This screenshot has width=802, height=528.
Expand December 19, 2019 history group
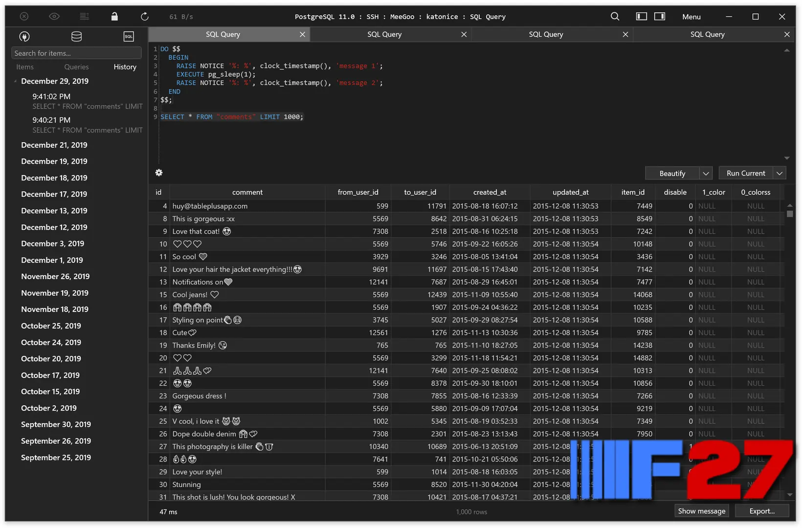point(54,161)
